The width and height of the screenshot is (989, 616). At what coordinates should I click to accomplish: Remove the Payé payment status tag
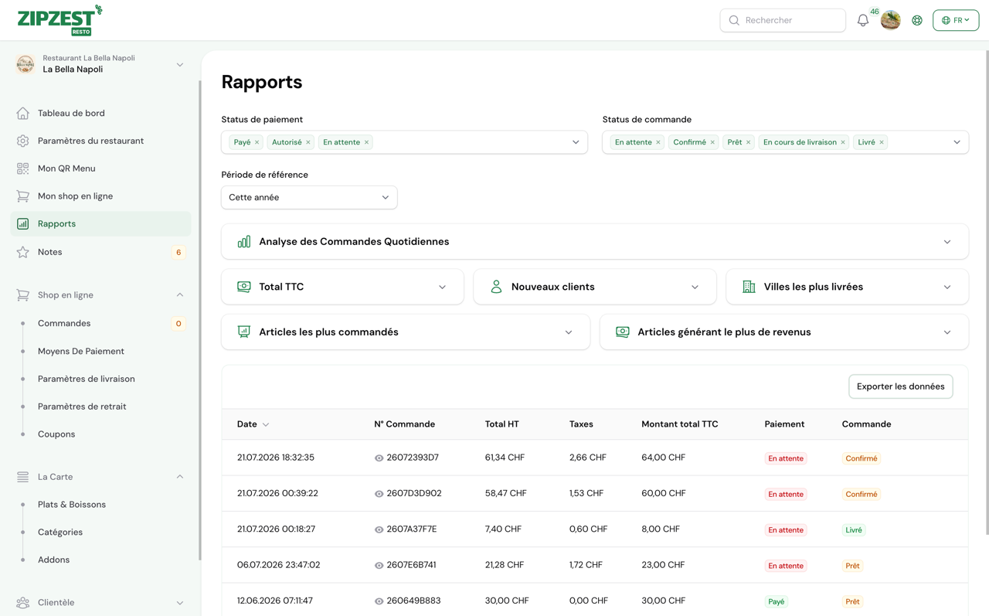257,142
